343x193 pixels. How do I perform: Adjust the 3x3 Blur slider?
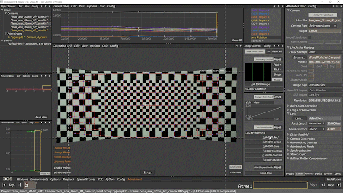point(263,173)
